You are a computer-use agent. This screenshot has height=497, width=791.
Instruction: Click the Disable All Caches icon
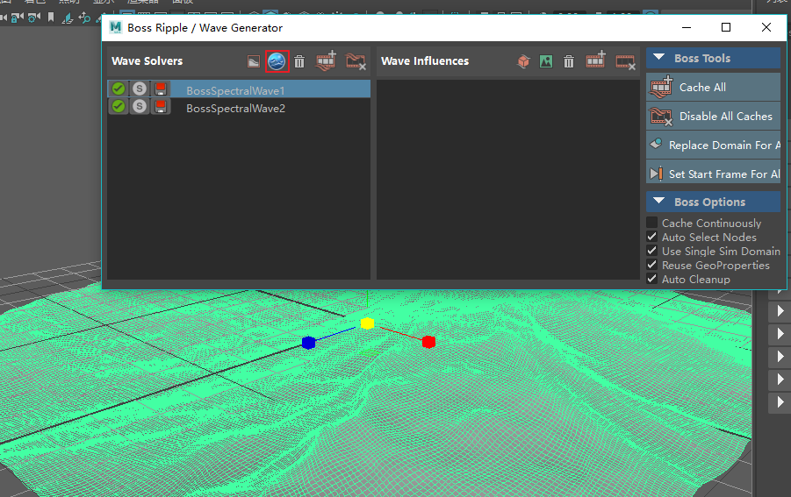point(661,117)
